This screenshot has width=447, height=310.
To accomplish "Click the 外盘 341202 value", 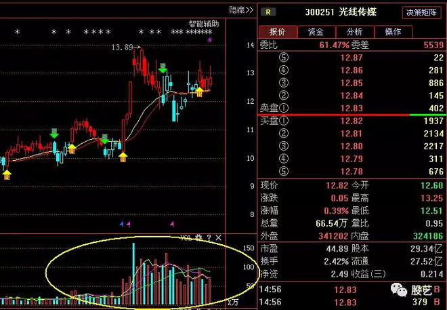I will (333, 236).
